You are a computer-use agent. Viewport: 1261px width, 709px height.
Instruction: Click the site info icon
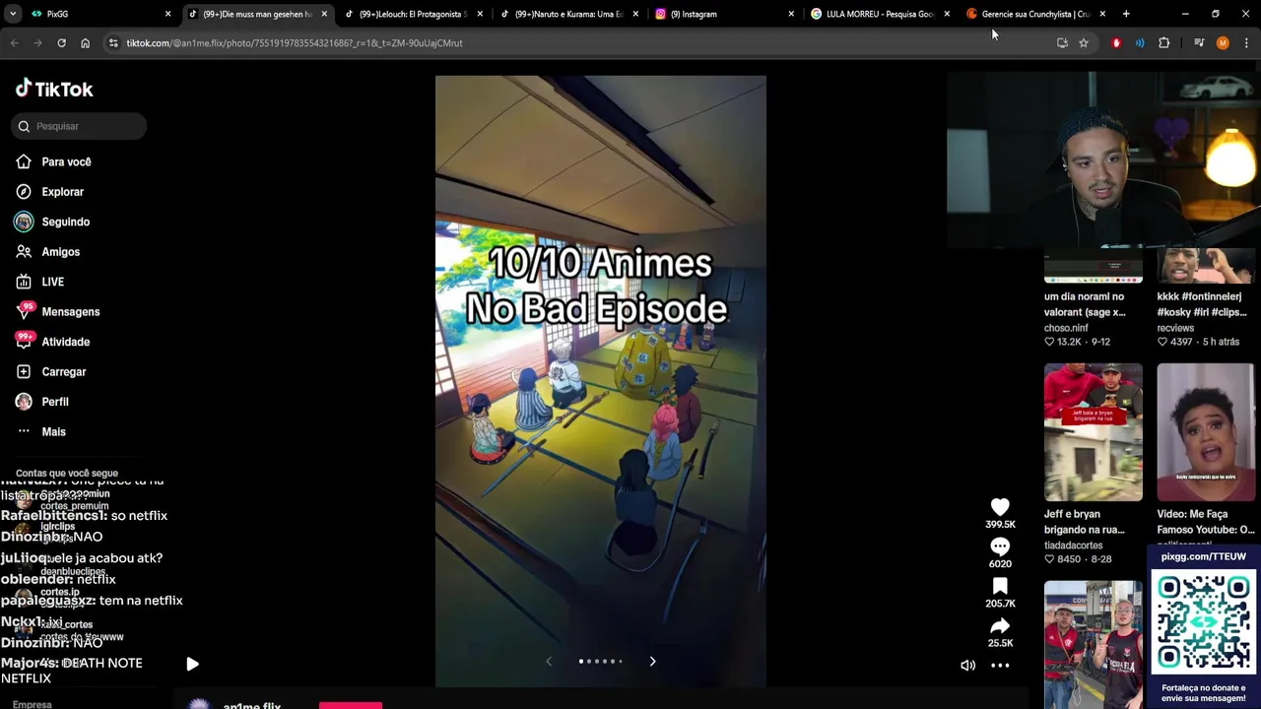(113, 43)
